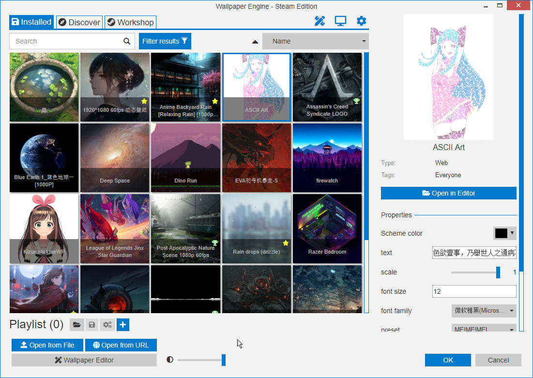Viewport: 533px width, 378px height.
Task: Open the wallpaper editor tools icon
Action: [320, 21]
